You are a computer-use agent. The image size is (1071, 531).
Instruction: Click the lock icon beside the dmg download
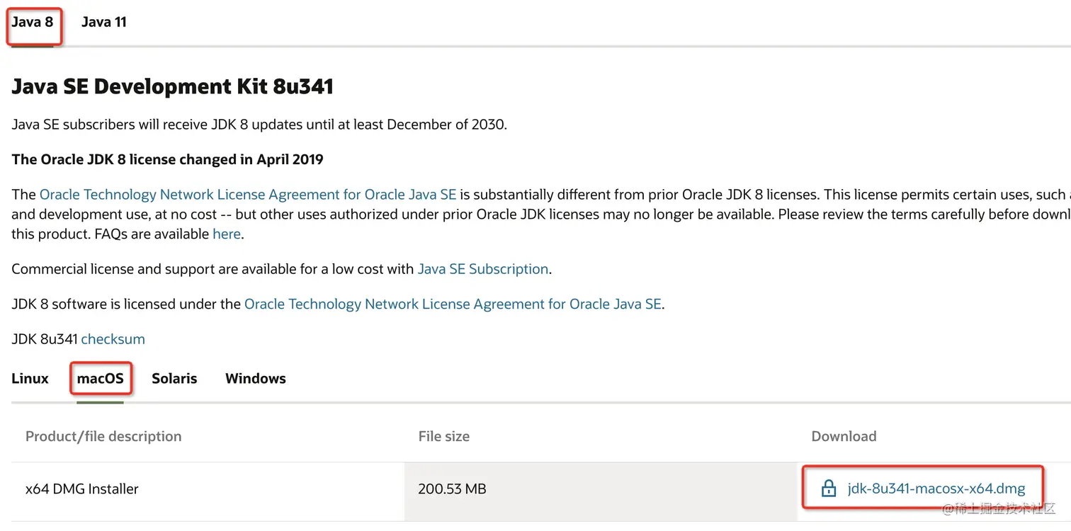point(829,489)
